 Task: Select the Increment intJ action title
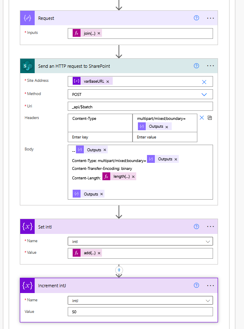(52, 286)
